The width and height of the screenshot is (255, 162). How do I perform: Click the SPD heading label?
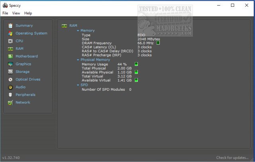(84, 85)
